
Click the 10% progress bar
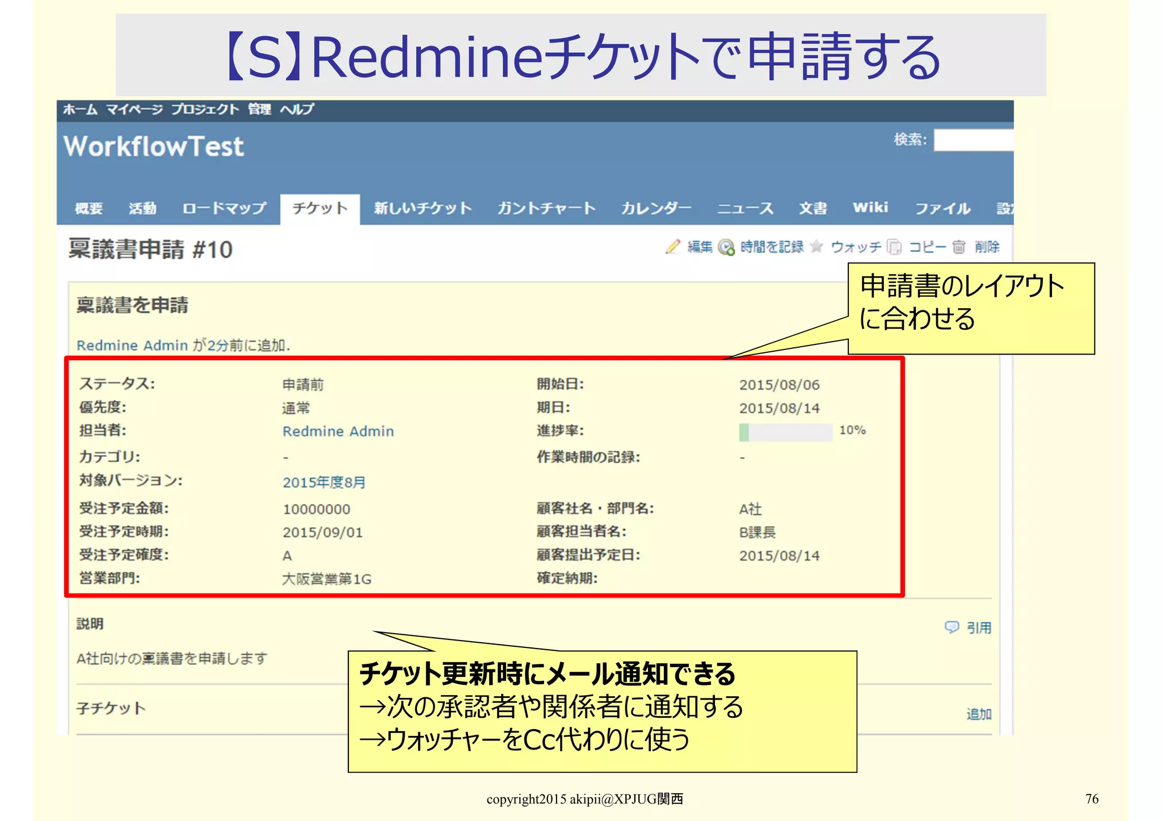point(785,432)
